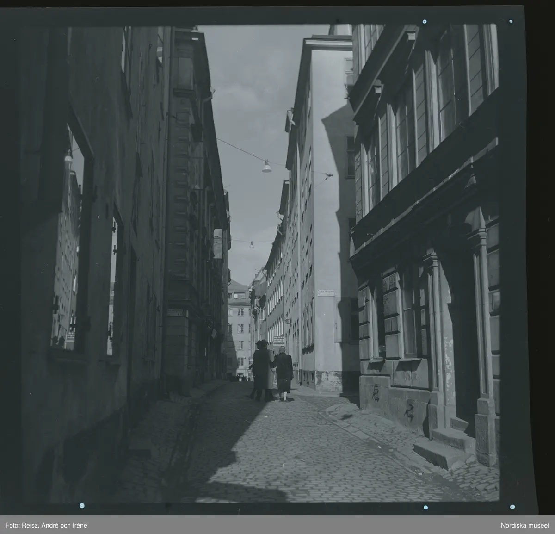Click the building at the far end of the street
This screenshot has width=555, height=534.
tap(239, 324)
